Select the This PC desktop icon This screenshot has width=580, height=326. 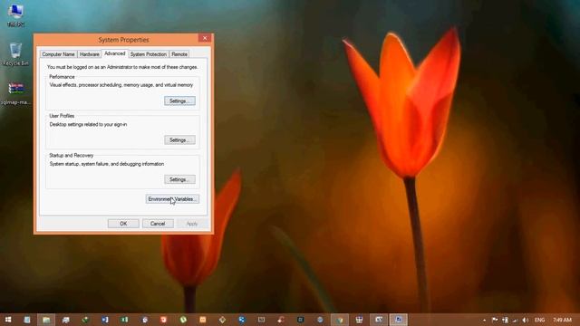pyautogui.click(x=15, y=15)
